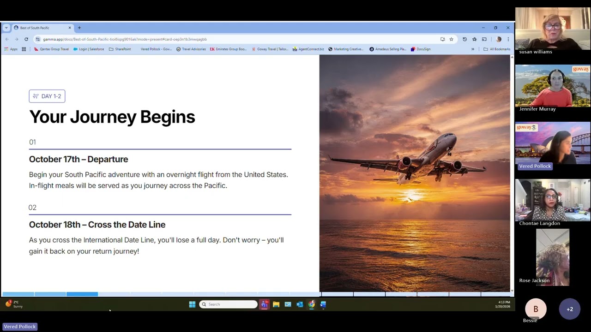Show the +2 additional participants
The image size is (591, 332).
pos(570,309)
